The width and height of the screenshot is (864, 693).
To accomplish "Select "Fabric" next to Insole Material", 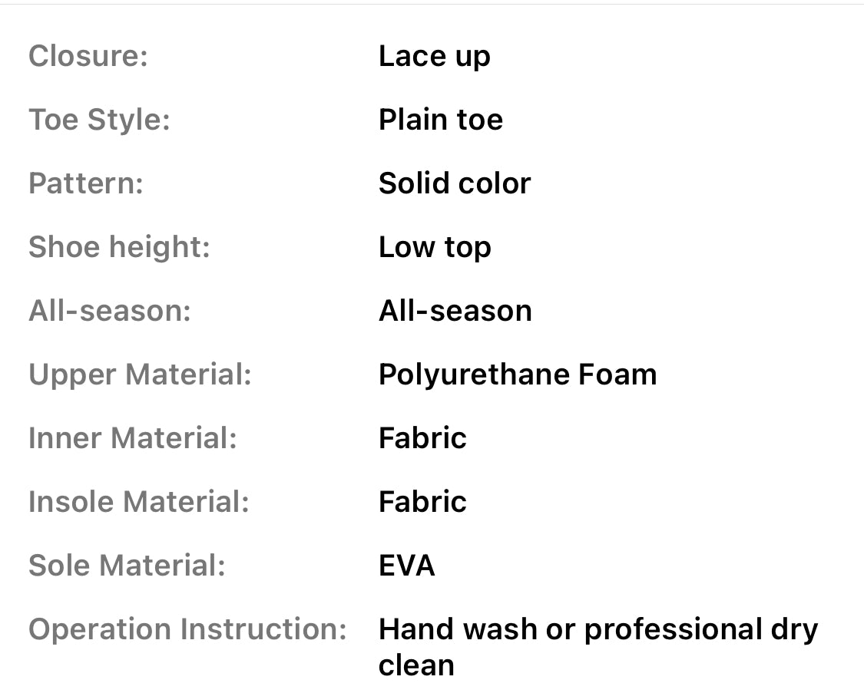I will coord(422,502).
